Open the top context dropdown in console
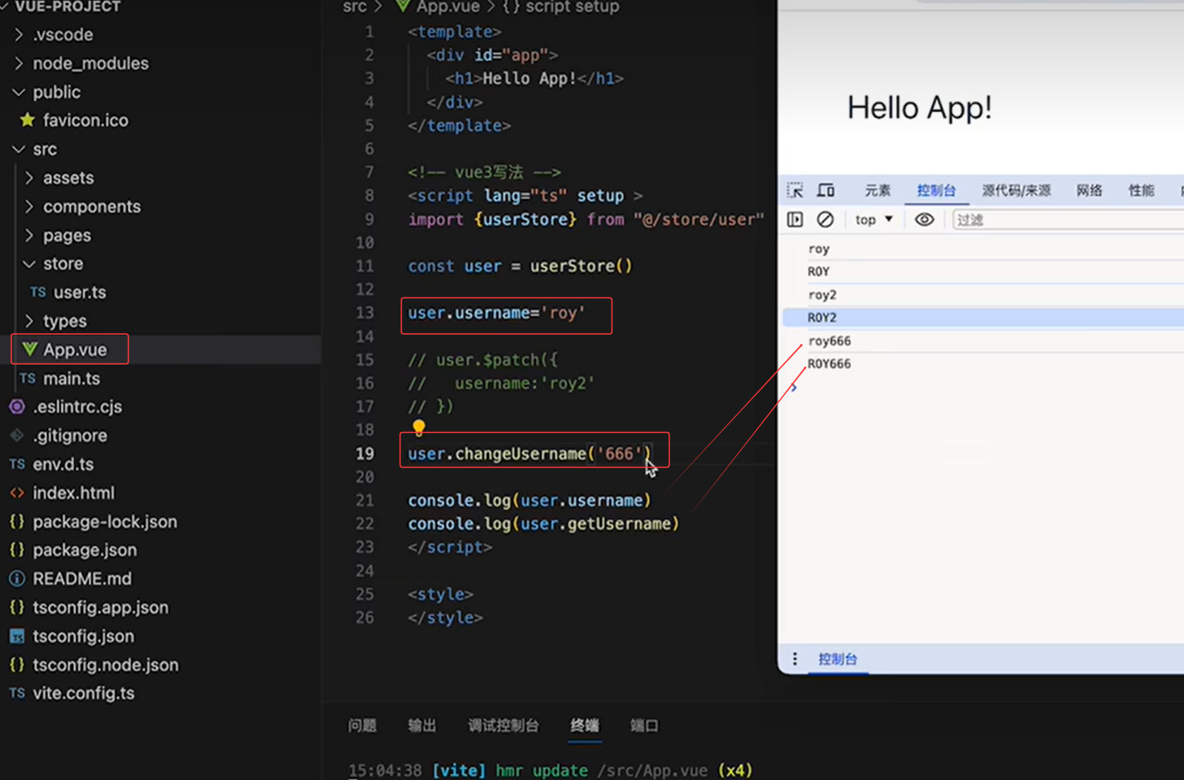This screenshot has height=780, width=1184. pos(874,219)
